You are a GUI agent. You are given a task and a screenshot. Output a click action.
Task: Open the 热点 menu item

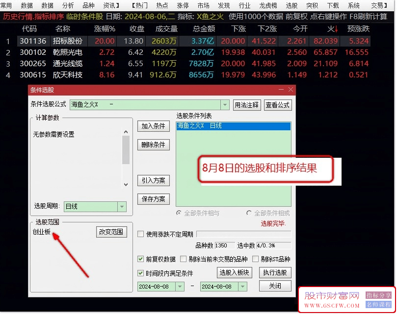[162, 5]
